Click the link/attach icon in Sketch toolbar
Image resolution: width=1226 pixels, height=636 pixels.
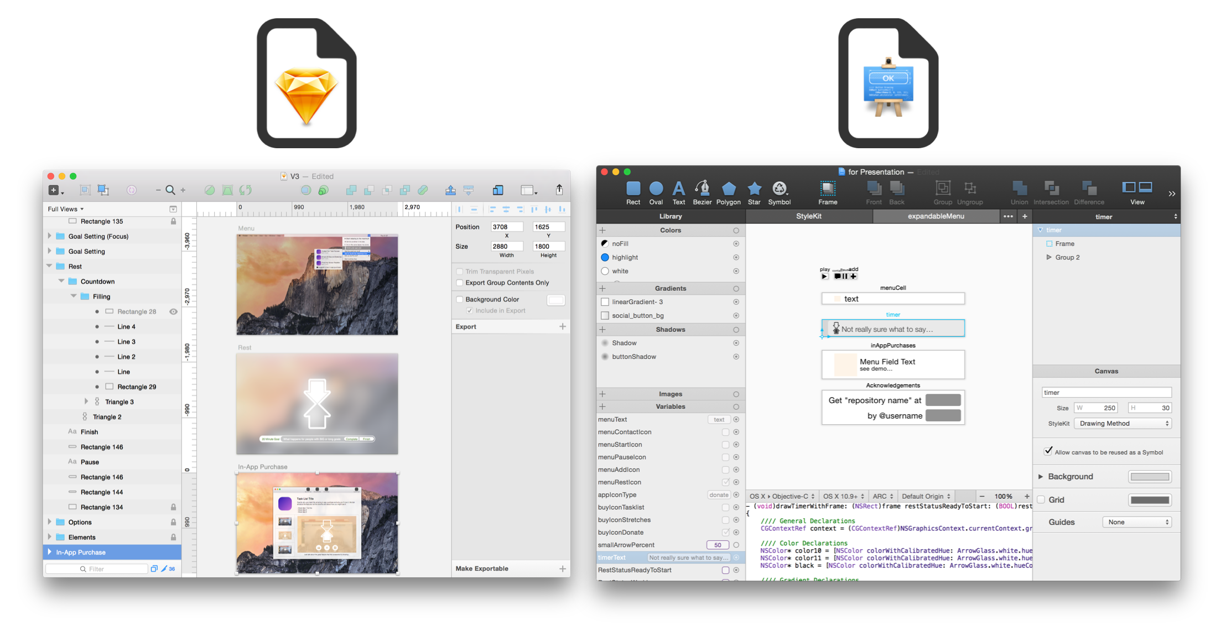click(423, 190)
